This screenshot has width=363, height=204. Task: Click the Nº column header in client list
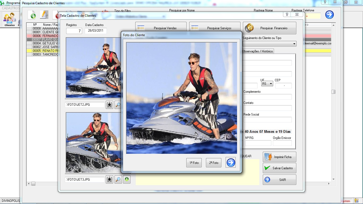click(35, 25)
